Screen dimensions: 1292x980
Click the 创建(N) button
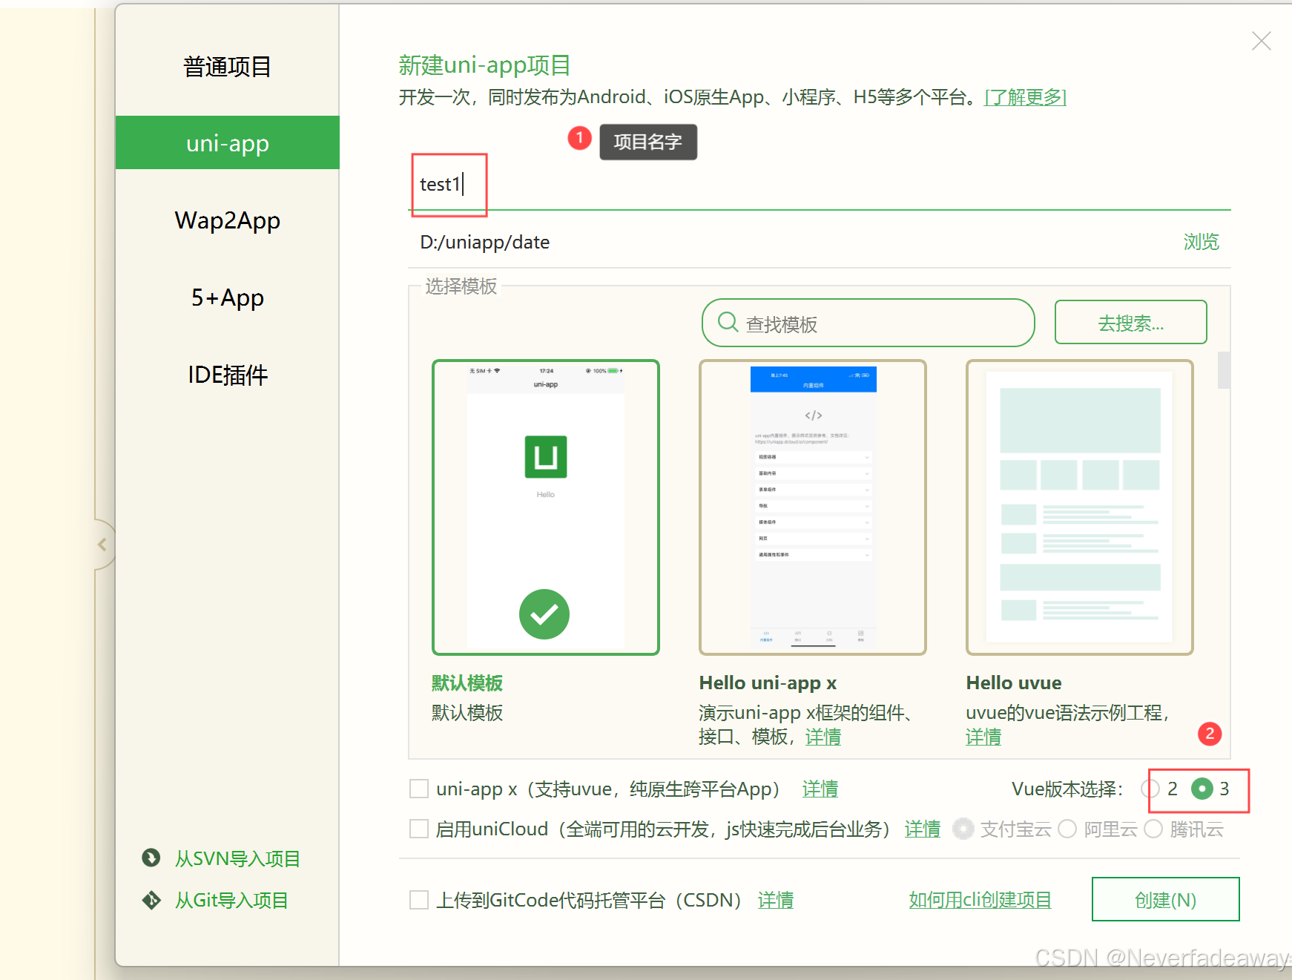coord(1165,899)
